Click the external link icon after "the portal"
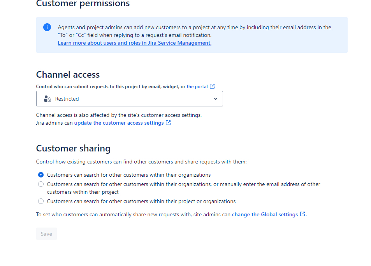 [212, 86]
